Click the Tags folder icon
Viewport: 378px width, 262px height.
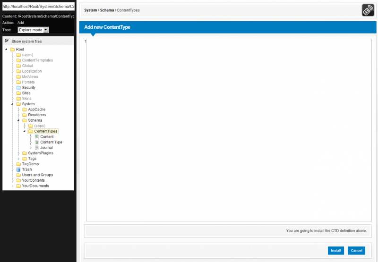[25, 159]
